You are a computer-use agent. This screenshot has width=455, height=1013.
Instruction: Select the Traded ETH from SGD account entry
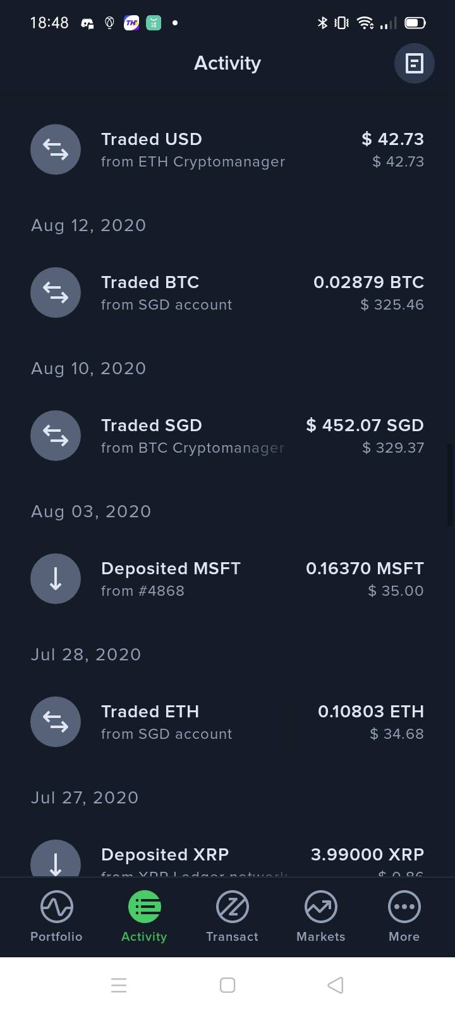(x=227, y=722)
